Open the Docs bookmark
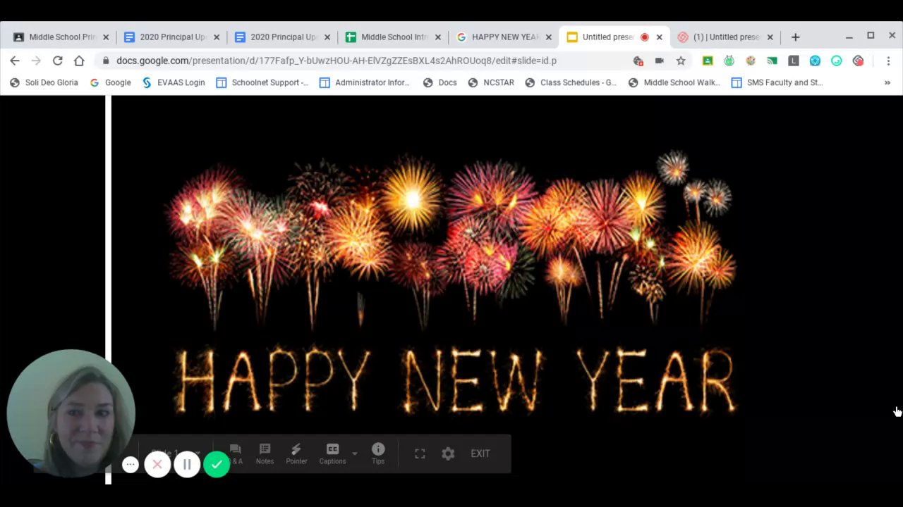 coord(440,82)
